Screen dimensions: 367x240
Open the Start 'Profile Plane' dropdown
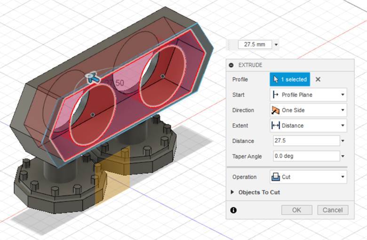click(308, 95)
